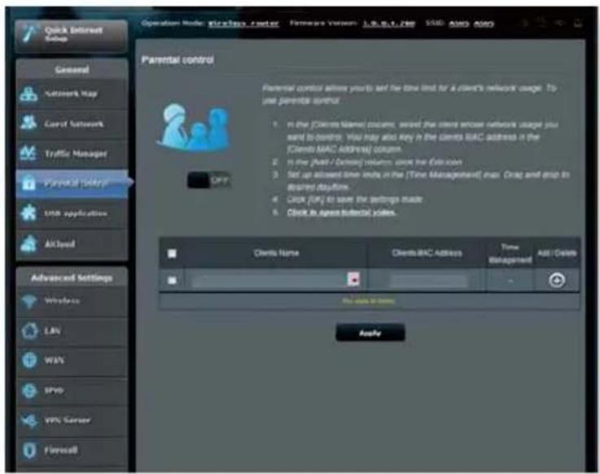This screenshot has height=474, width=600.
Task: Click the USB application puzzle icon
Action: point(28,213)
